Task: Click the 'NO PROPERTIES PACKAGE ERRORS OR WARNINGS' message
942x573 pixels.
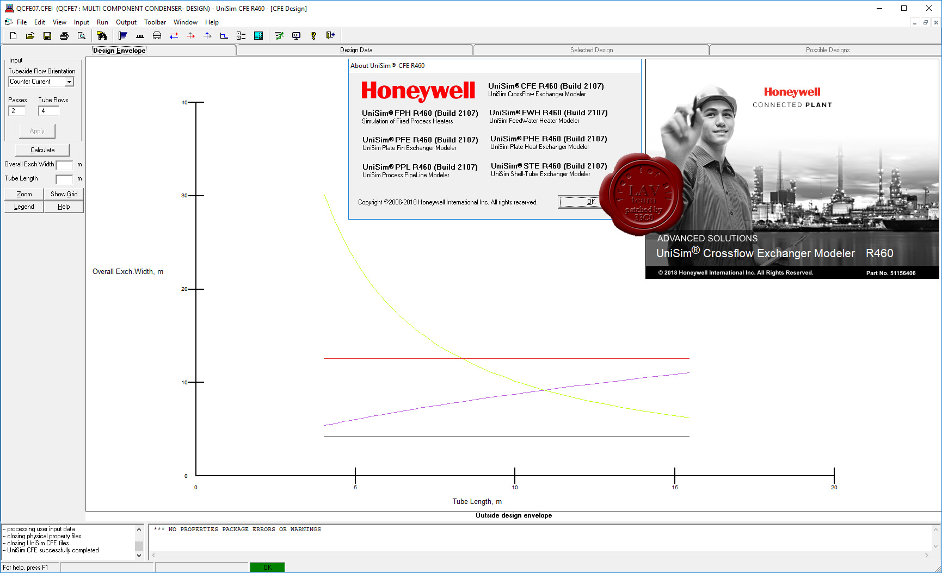Action: [237, 530]
